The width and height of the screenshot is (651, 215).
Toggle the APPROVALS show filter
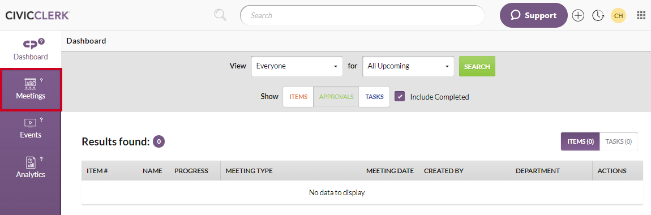pyautogui.click(x=336, y=97)
